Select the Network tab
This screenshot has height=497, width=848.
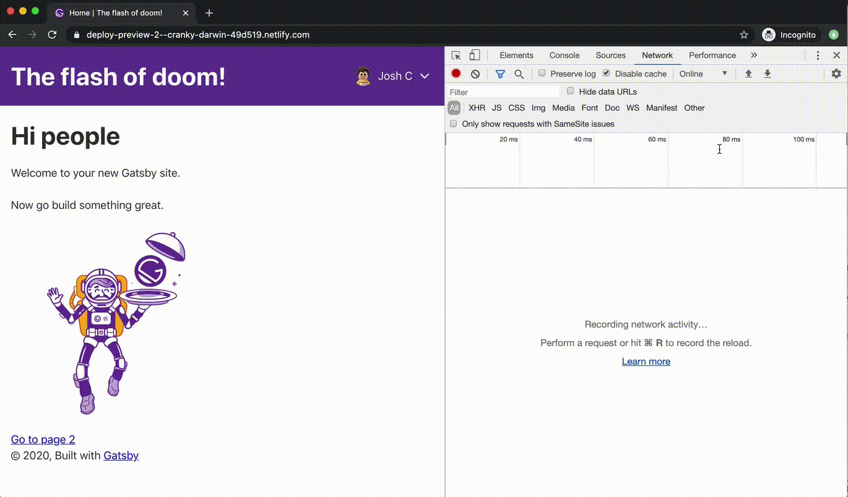point(657,55)
